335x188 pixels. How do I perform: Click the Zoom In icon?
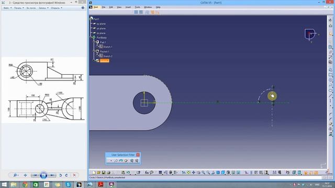(x=203, y=173)
